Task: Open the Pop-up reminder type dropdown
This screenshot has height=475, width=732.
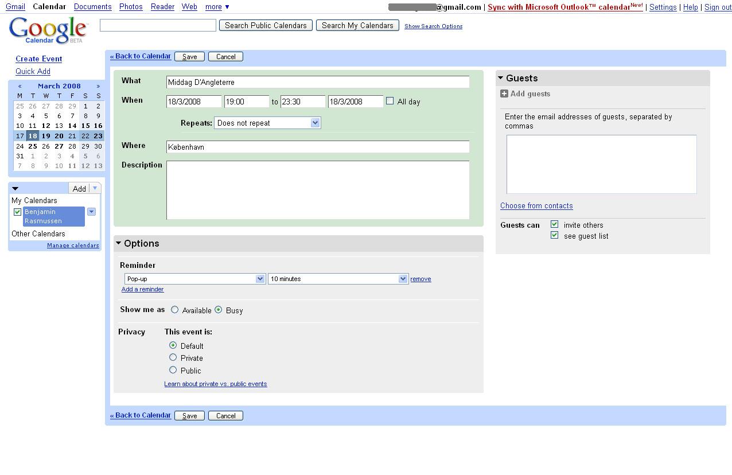Action: coord(194,279)
